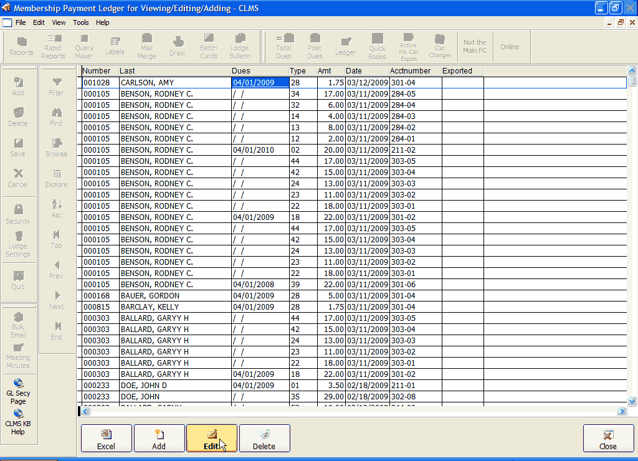Click the Add button beside Excel
Screen dimensions: 638x461
(x=159, y=439)
